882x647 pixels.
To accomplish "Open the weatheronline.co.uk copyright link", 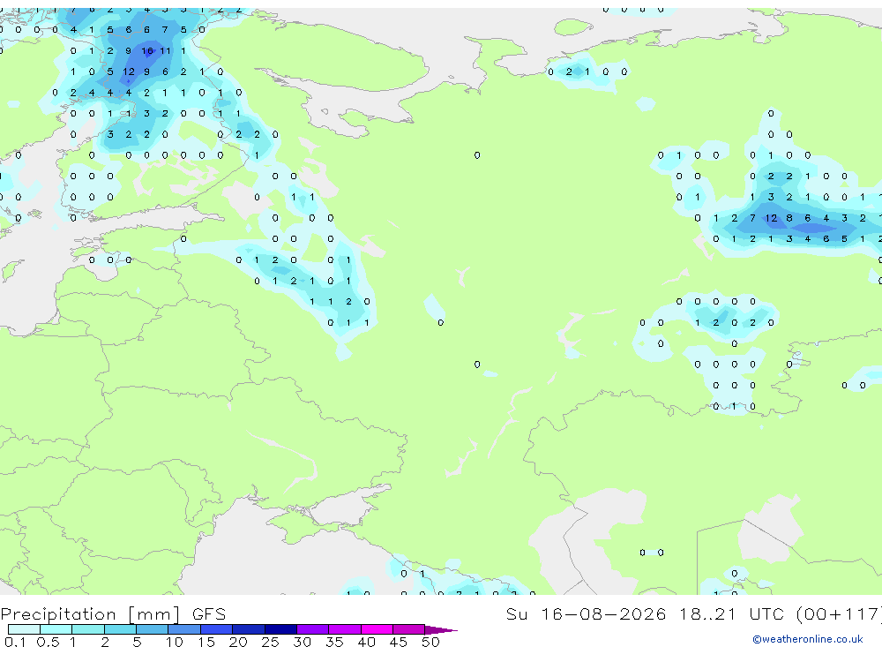I will click(808, 639).
